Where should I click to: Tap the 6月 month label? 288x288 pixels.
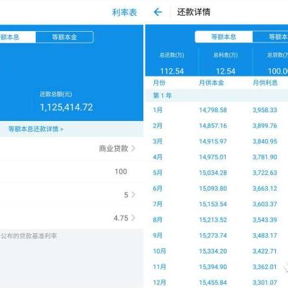[x=158, y=189]
